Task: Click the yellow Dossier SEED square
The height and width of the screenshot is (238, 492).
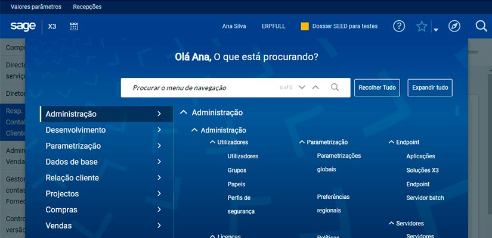Action: point(305,26)
